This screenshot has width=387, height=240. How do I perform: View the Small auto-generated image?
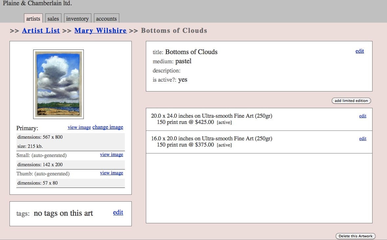111,154
